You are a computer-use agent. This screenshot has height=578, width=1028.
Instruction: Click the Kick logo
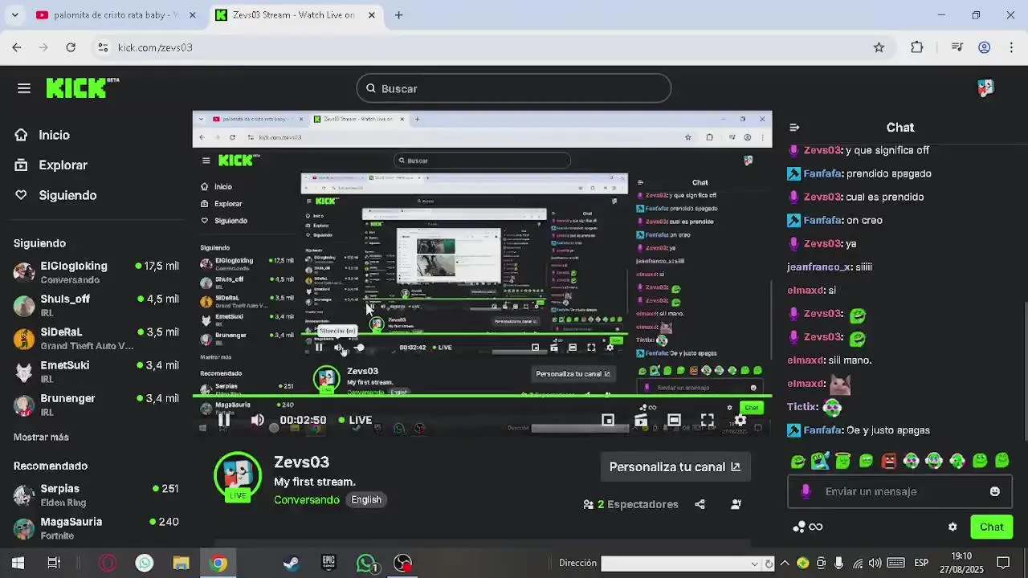pos(82,88)
